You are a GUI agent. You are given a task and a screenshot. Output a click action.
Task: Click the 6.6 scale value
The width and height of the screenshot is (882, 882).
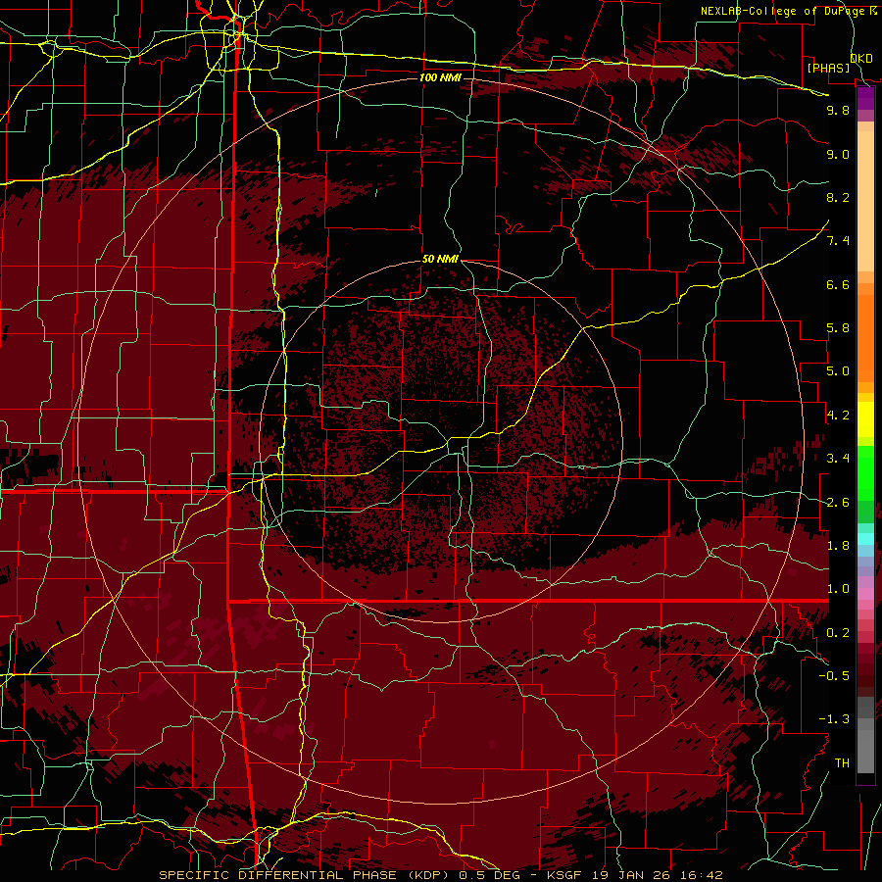[x=838, y=284]
